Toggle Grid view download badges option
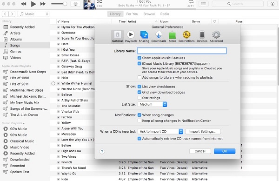Viewport: 279px width, 181px height. 139,92
